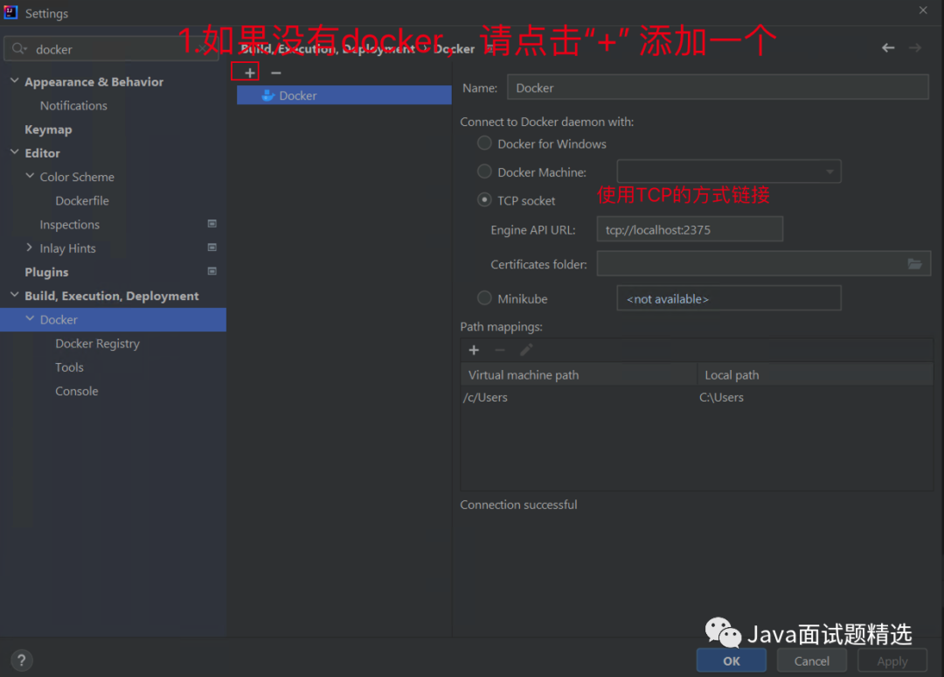Focus the settings search box
Viewport: 944px width, 677px height.
(x=111, y=49)
